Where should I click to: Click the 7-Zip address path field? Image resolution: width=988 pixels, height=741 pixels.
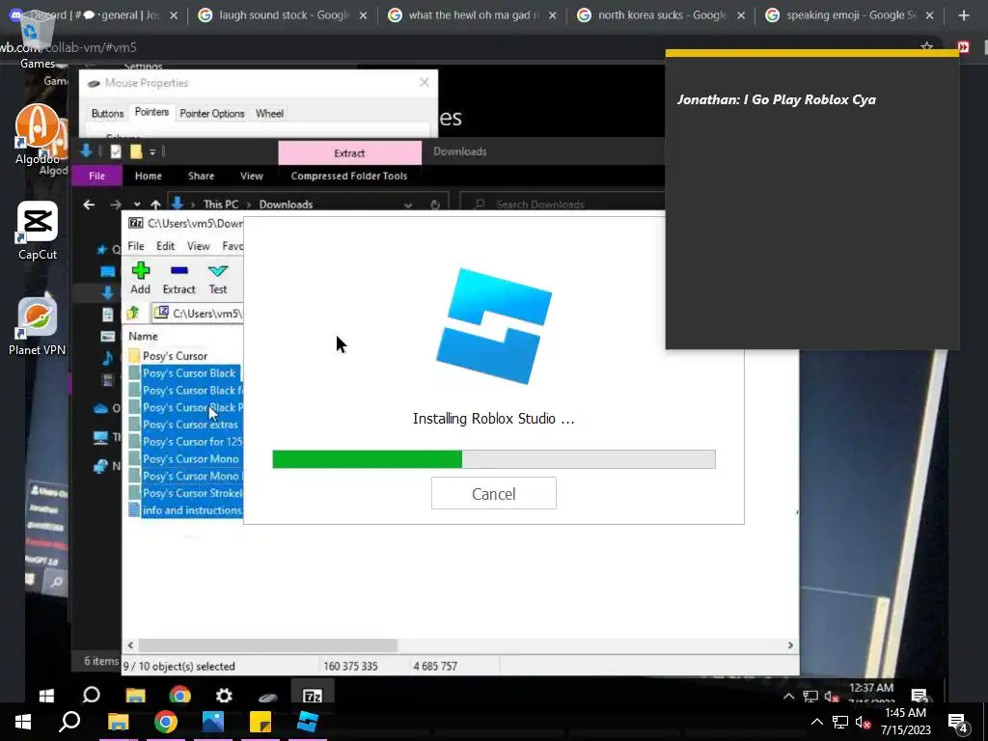[x=197, y=314]
